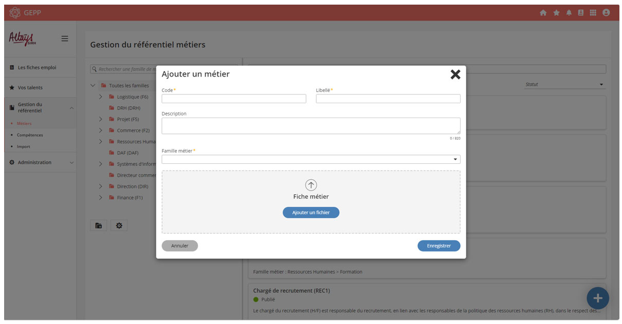Open user account avatar icon
622x324 pixels.
[x=606, y=13]
